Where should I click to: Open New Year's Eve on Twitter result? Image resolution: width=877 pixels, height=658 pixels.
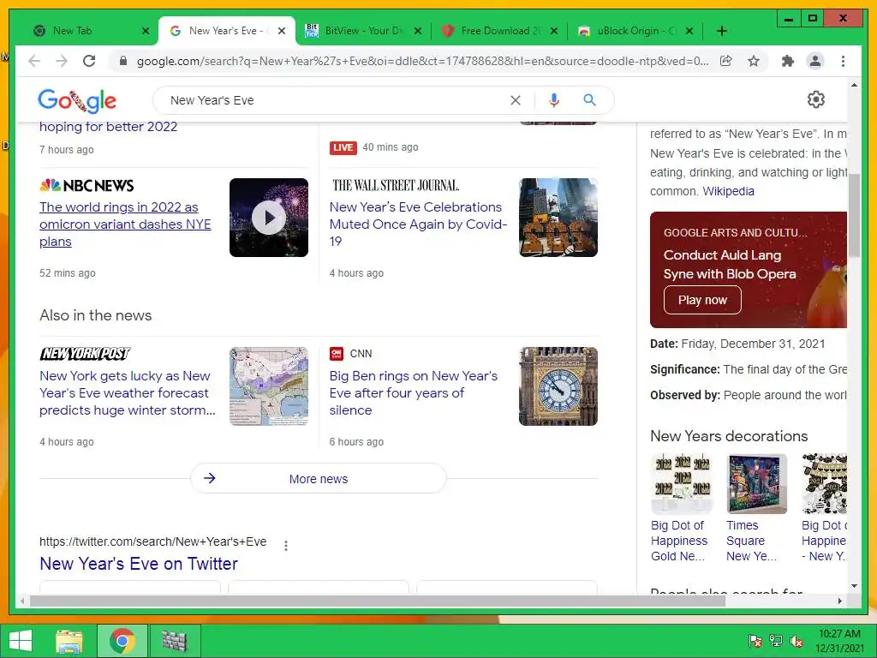click(139, 564)
